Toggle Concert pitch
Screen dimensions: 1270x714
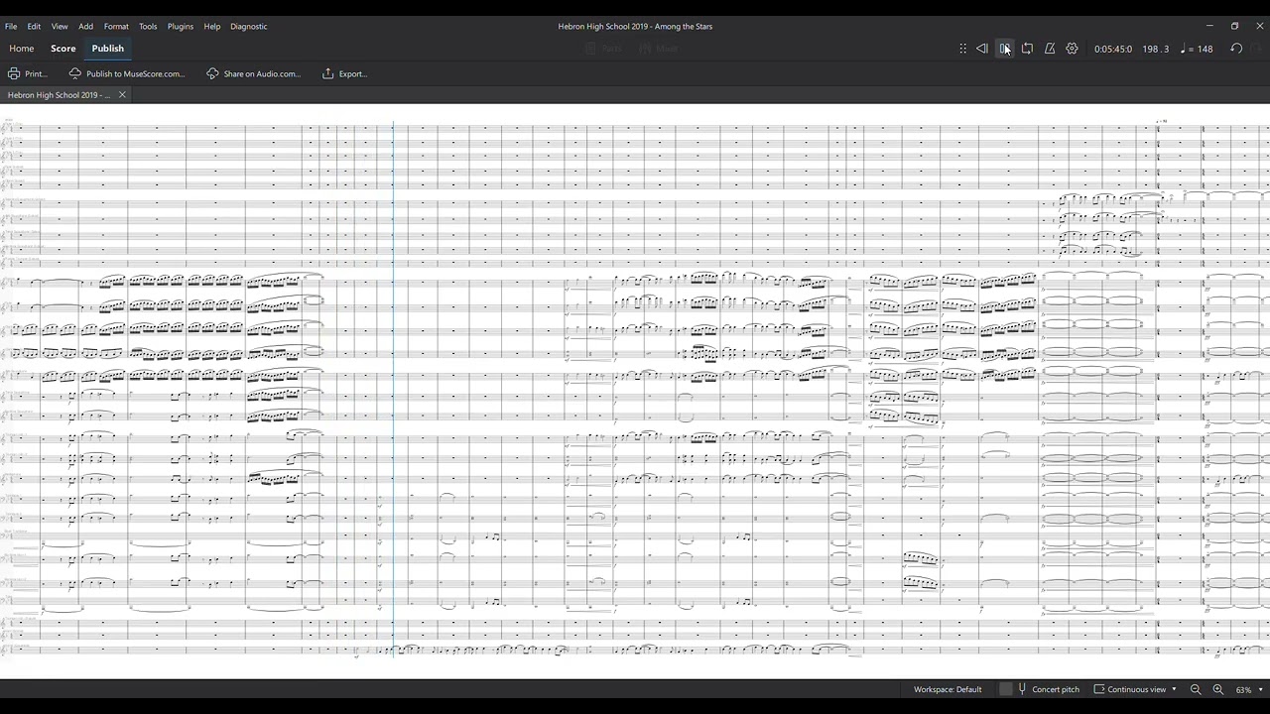(1047, 689)
